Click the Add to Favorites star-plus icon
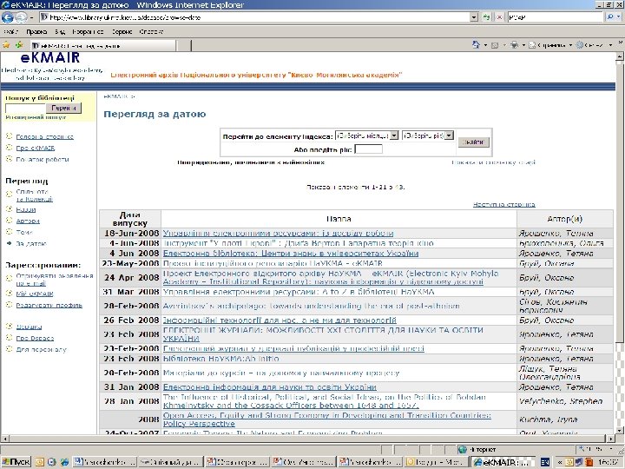The width and height of the screenshot is (625, 469). [x=19, y=45]
